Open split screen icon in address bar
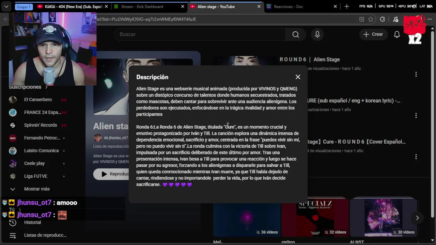Viewport: 436px width, 245px height. [362, 19]
